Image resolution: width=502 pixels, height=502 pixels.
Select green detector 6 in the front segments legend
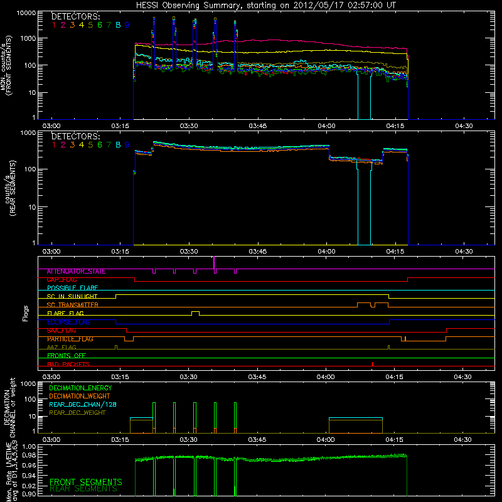(x=100, y=25)
